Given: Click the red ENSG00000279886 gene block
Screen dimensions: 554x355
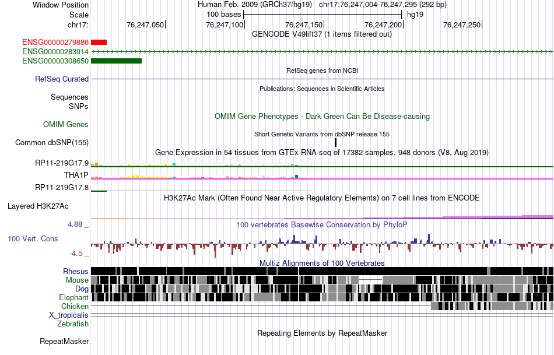Looking at the screenshot, I should click(x=99, y=43).
